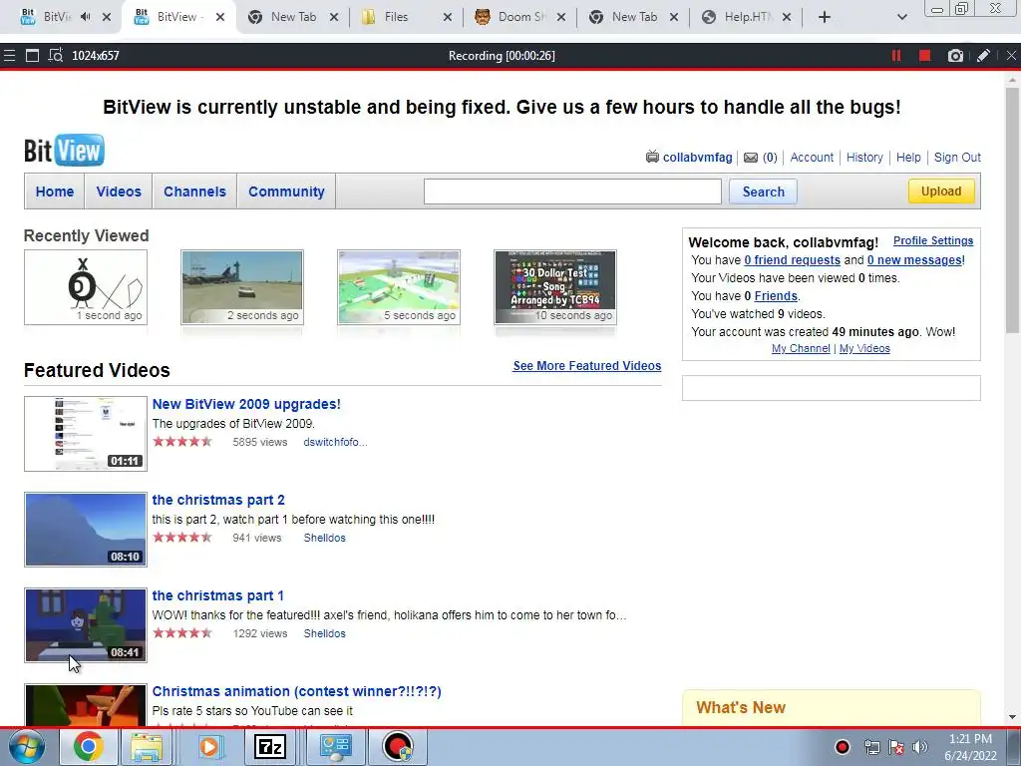Image resolution: width=1021 pixels, height=766 pixels.
Task: Open the My Videos link
Action: 864,348
